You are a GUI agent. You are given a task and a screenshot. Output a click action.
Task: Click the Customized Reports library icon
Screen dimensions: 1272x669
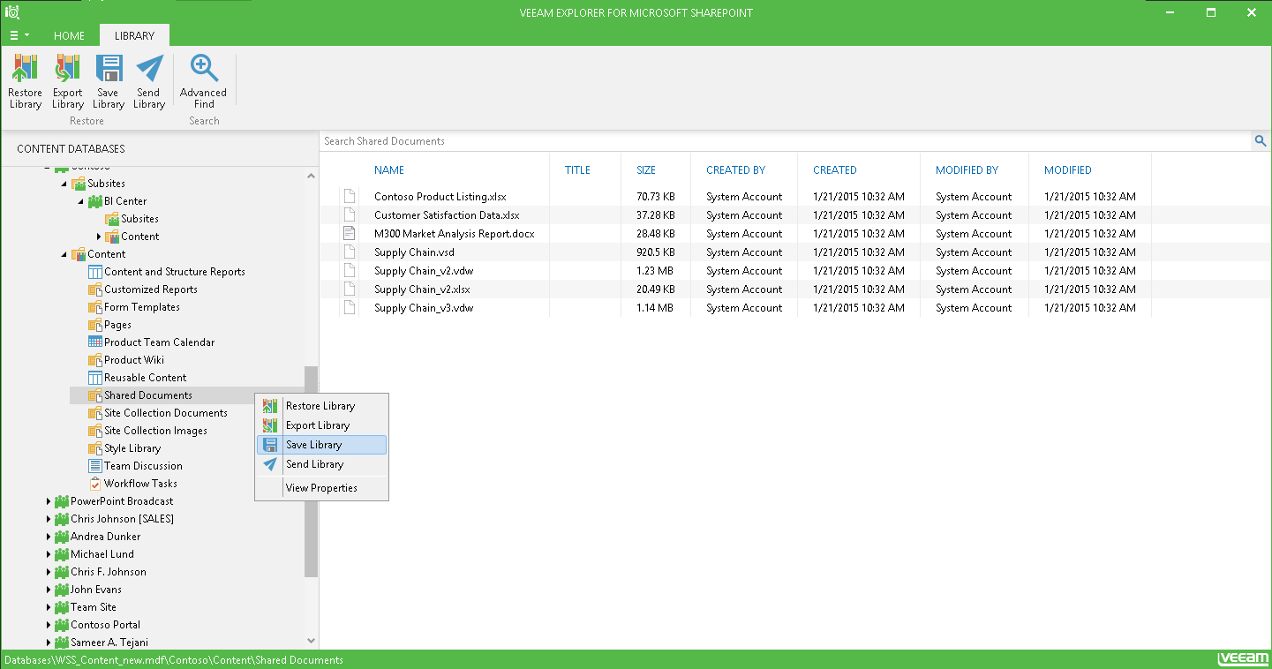[95, 289]
